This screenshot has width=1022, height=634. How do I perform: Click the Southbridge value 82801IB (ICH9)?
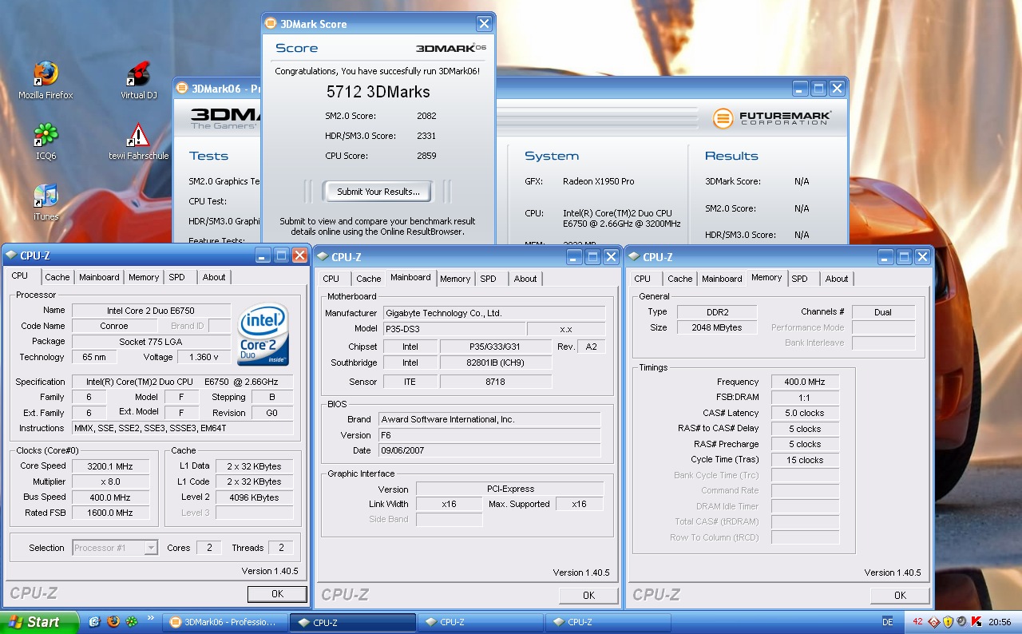(x=496, y=363)
